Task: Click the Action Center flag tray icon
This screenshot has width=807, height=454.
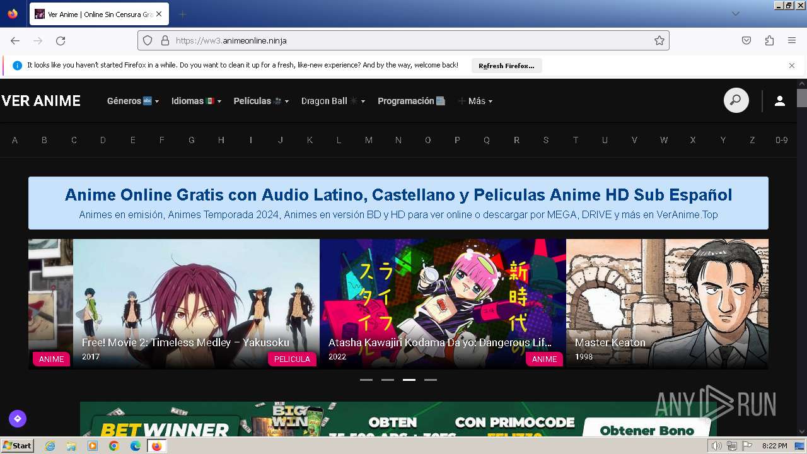Action: pyautogui.click(x=747, y=446)
